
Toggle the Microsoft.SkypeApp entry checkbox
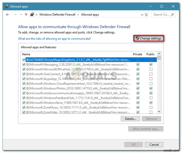pos(24,79)
